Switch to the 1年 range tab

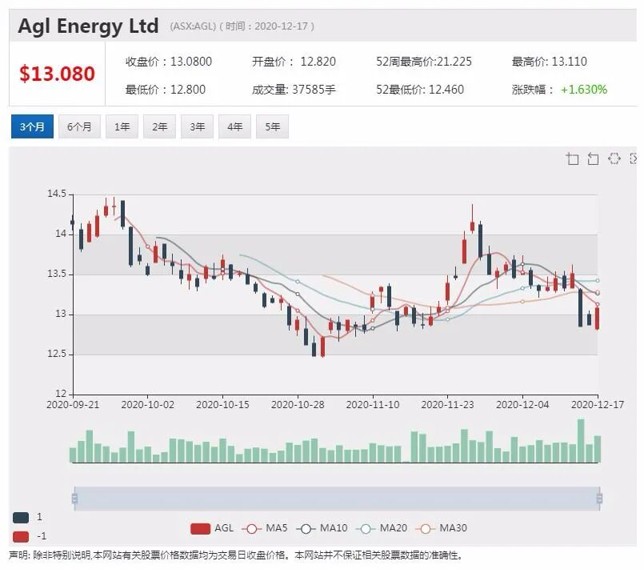122,126
